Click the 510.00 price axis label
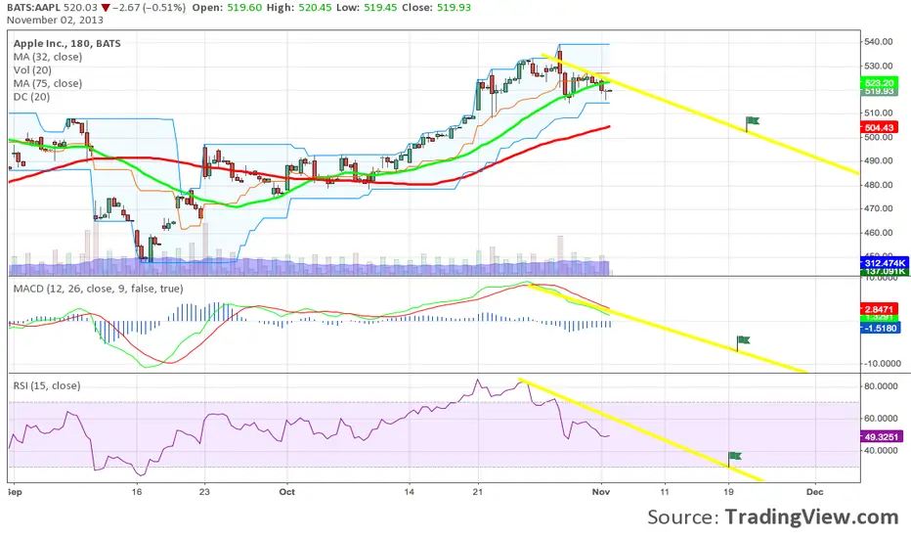This screenshot has width=911, height=538. pos(879,112)
